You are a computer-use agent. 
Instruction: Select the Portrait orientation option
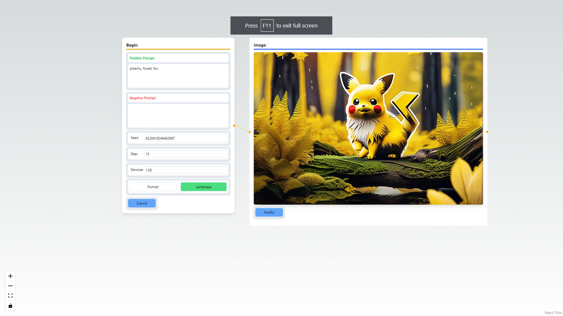[153, 187]
